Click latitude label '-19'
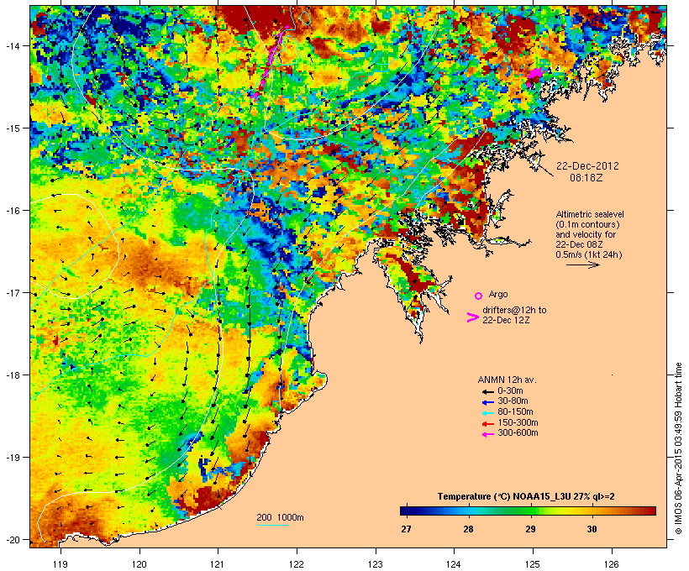 [12, 458]
